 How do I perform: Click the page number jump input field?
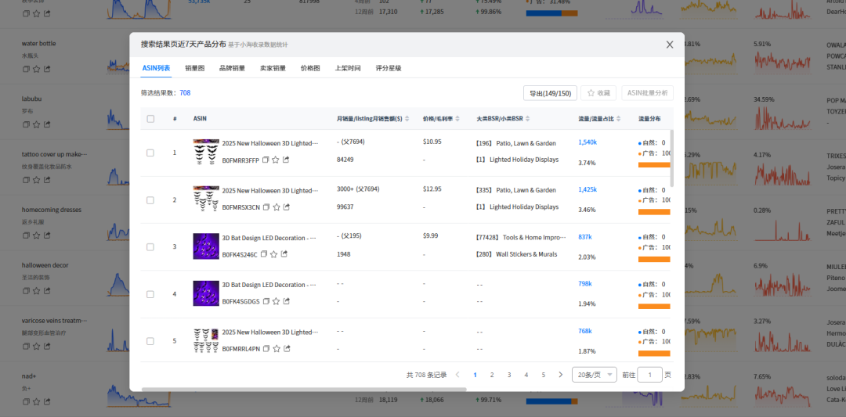[649, 375]
